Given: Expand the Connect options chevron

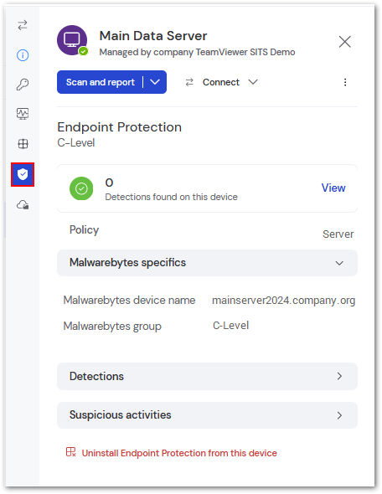Looking at the screenshot, I should (x=253, y=82).
